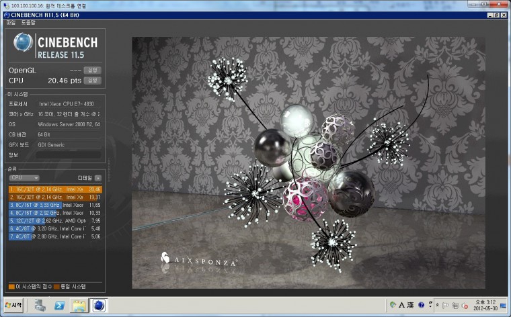
Task: Open the language bar help icon
Action: coord(421,305)
